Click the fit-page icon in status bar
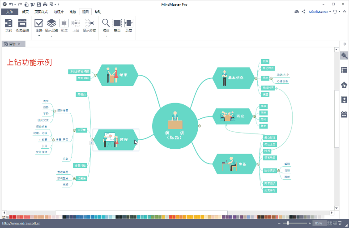 (329, 223)
